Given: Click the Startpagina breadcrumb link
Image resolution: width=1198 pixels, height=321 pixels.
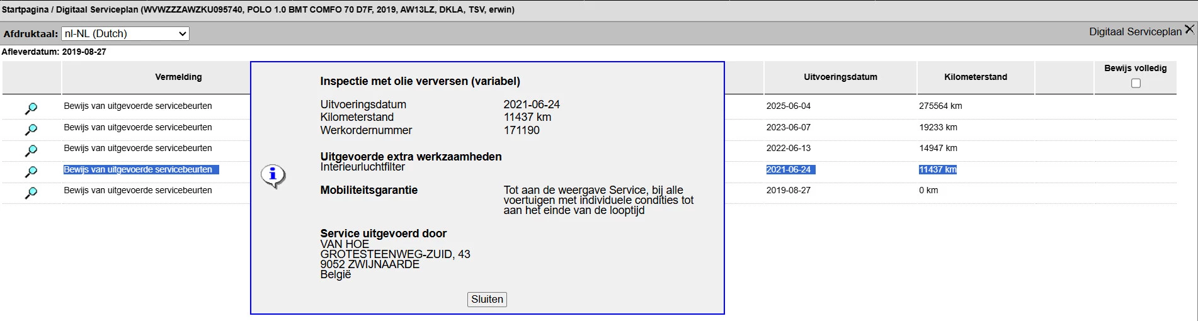Looking at the screenshot, I should point(25,9).
